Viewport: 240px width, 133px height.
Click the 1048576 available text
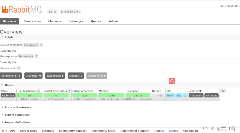pyautogui.click(x=85, y=99)
